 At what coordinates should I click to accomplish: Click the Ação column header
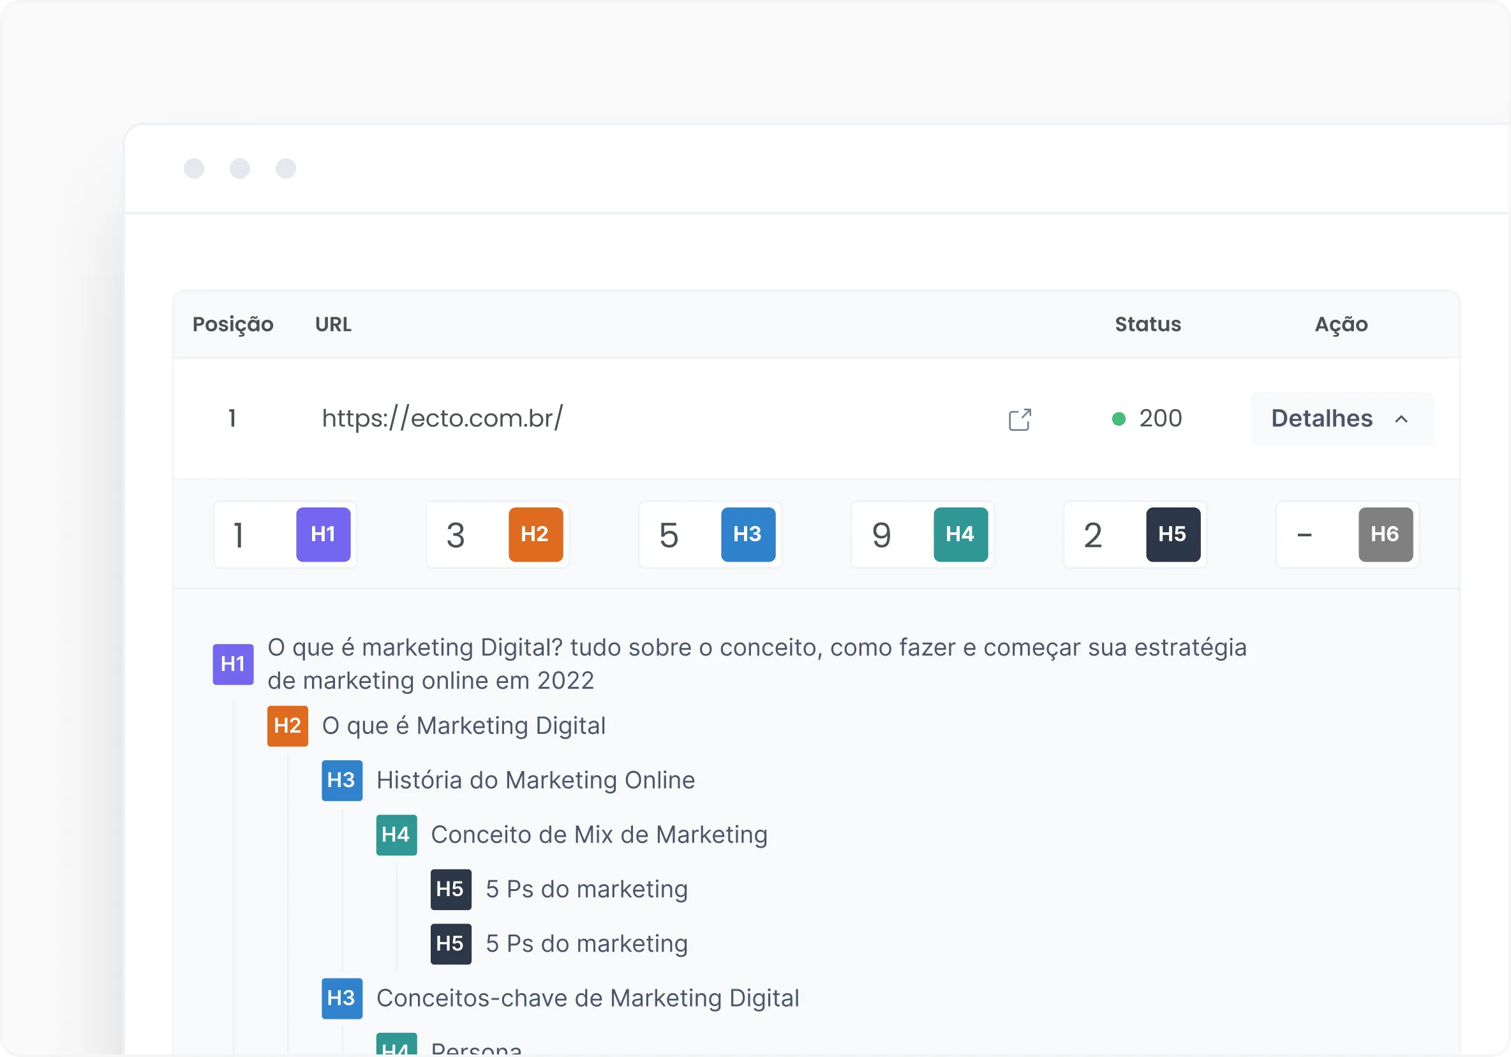(1341, 324)
